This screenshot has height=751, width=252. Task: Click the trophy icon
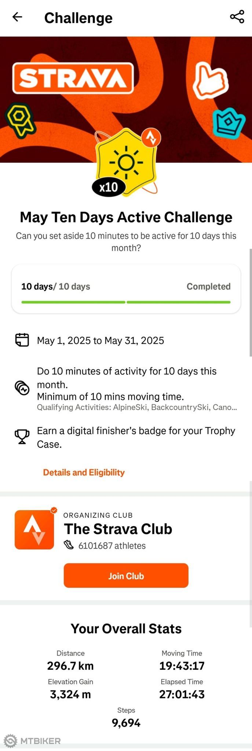click(22, 437)
